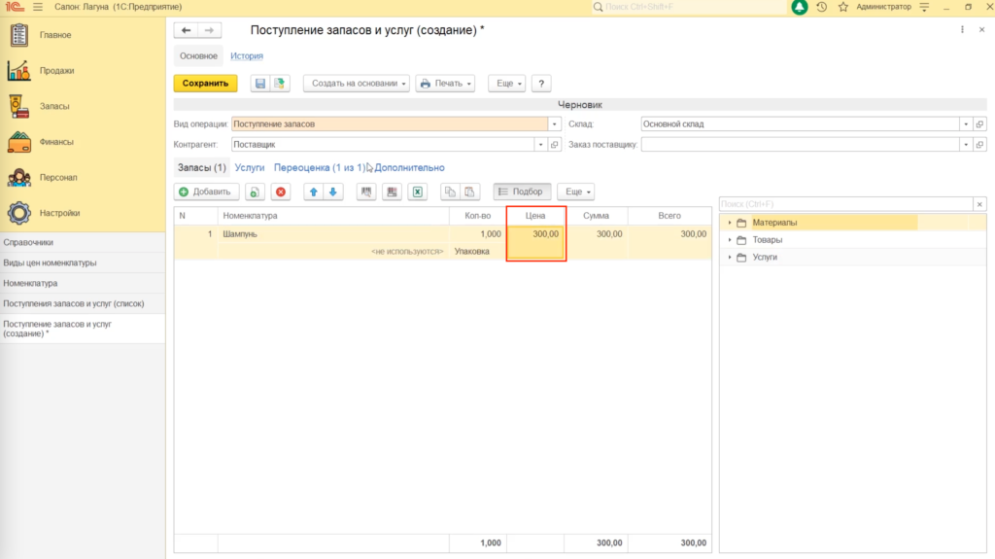Go forward with right arrow
Image resolution: width=995 pixels, height=559 pixels.
point(209,30)
